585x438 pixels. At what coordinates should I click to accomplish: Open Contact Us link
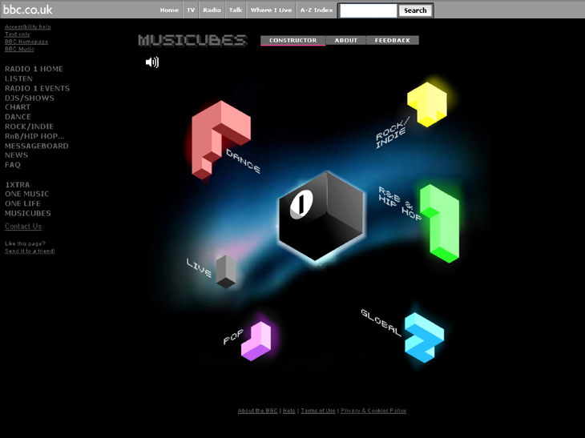(x=23, y=227)
